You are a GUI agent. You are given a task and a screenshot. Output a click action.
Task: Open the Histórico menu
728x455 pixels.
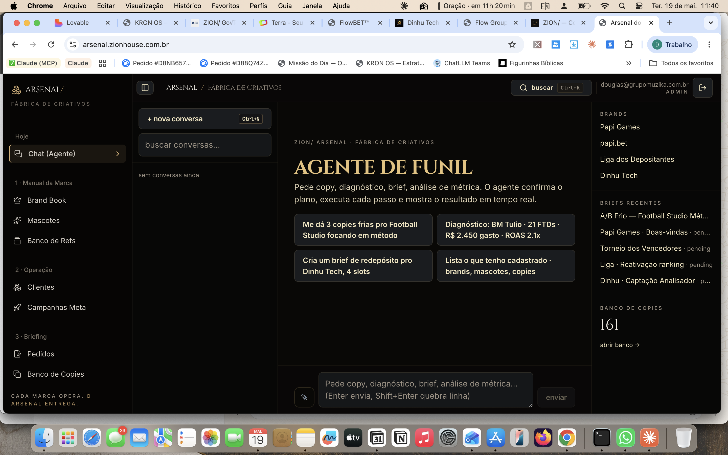point(187,6)
